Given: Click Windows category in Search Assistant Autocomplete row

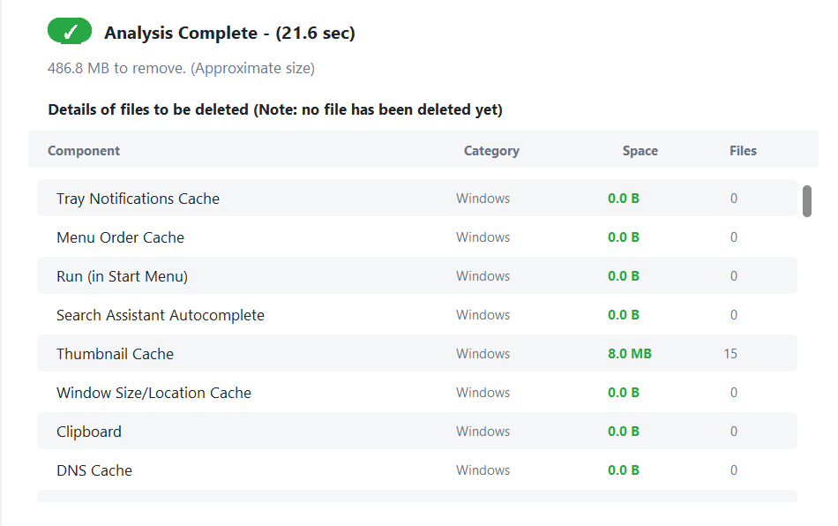Looking at the screenshot, I should point(483,315).
